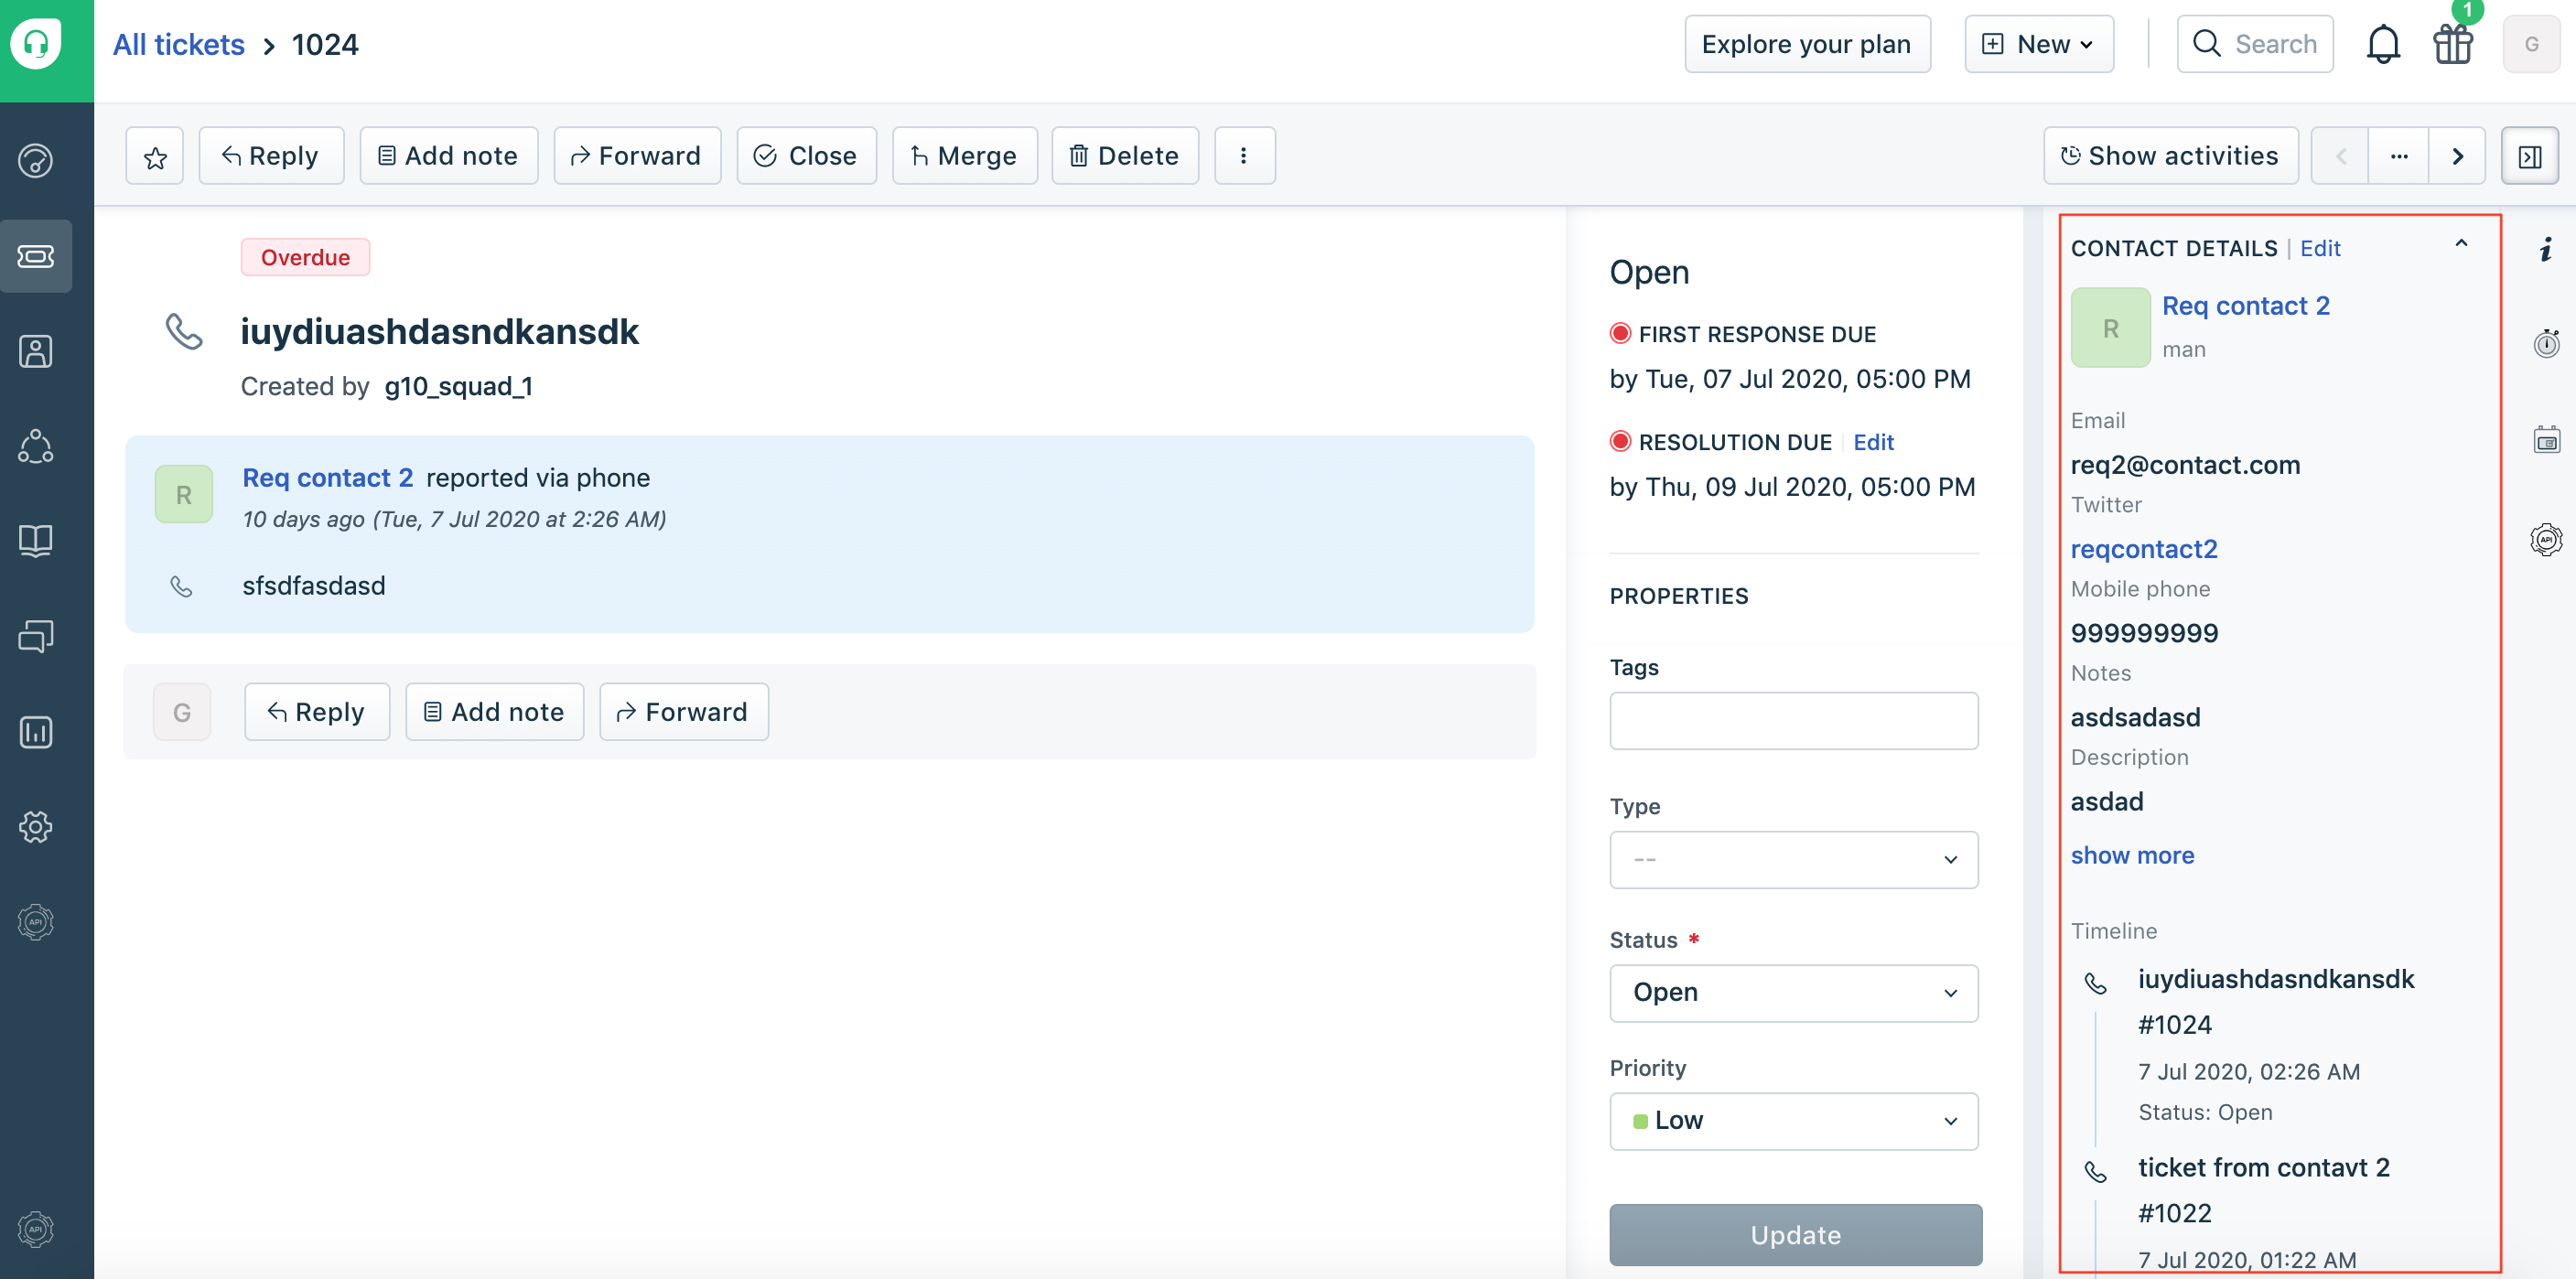
Task: Open the G user profile avatar
Action: click(2531, 44)
